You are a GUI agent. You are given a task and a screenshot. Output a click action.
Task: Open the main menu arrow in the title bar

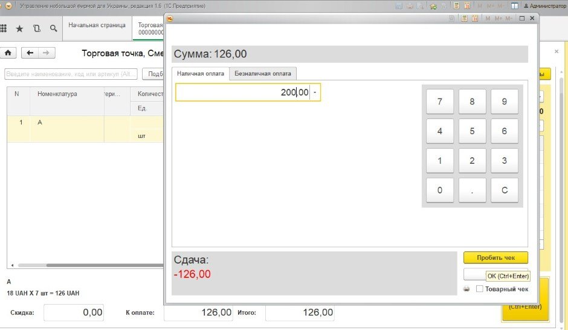point(9,5)
